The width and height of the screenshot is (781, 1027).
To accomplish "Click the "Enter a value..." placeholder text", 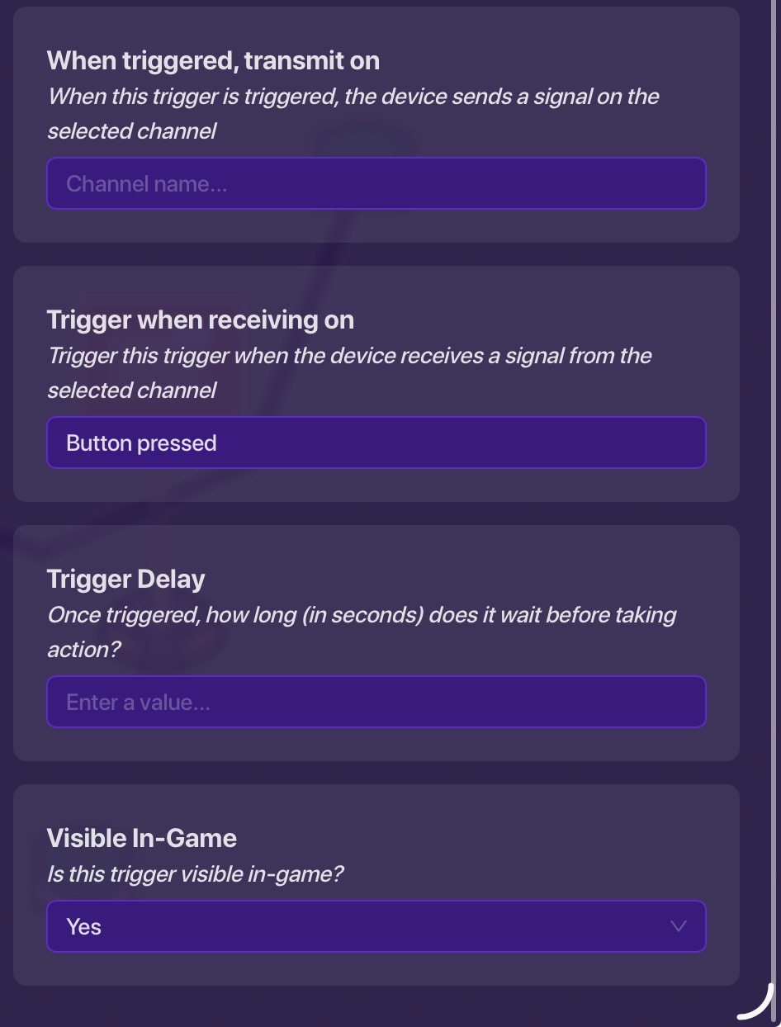I will coord(138,702).
